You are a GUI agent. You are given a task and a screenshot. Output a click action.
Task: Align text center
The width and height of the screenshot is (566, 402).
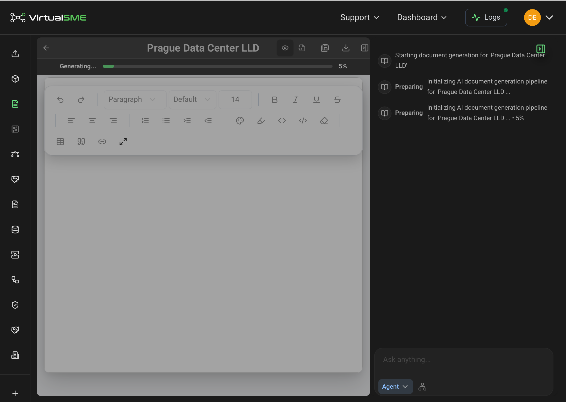(x=92, y=121)
